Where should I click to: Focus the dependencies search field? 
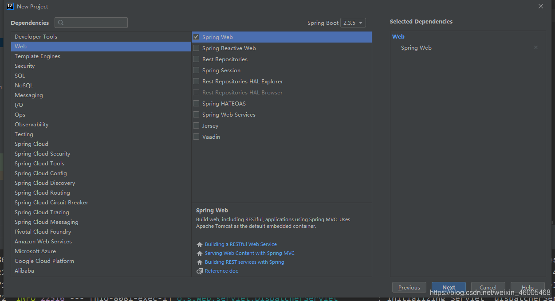point(91,23)
